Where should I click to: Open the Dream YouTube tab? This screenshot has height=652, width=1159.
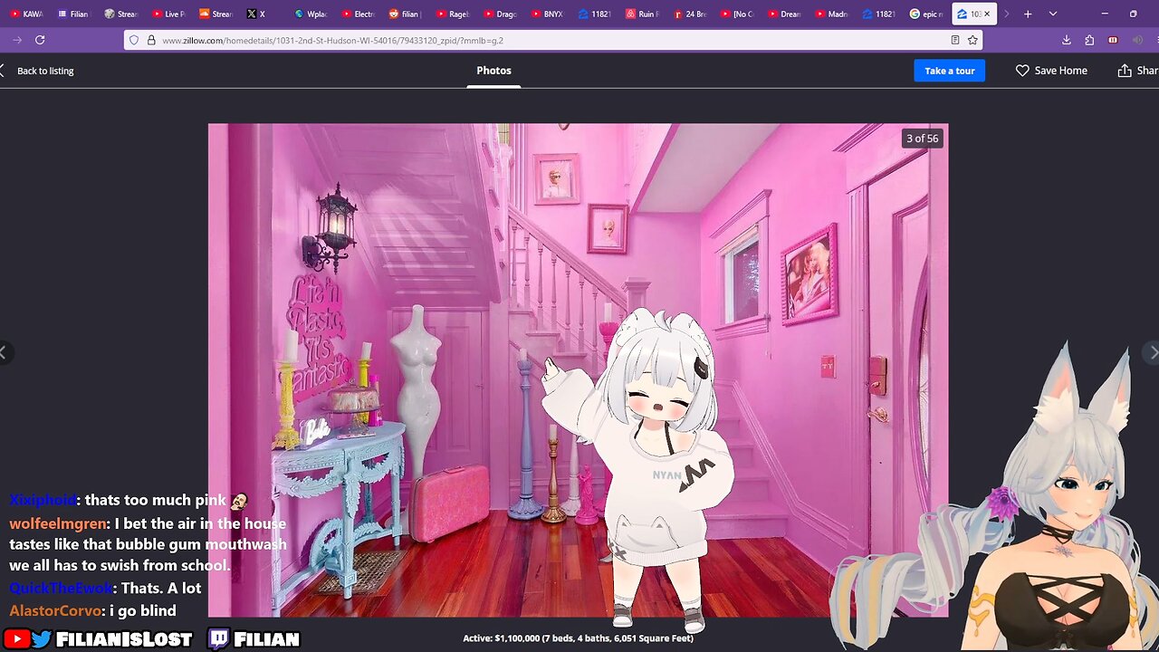click(783, 14)
